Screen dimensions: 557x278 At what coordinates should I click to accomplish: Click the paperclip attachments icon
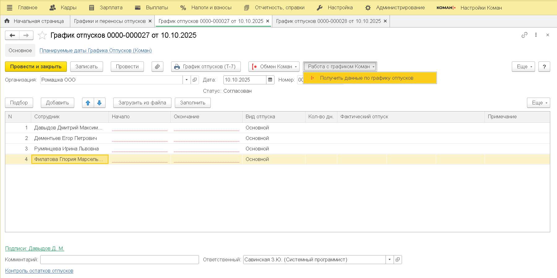(157, 66)
